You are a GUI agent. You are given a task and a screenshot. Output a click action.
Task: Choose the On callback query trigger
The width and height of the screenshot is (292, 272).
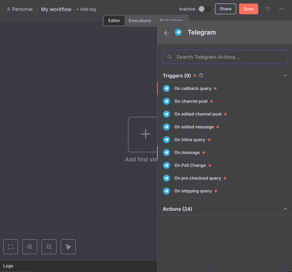(193, 89)
